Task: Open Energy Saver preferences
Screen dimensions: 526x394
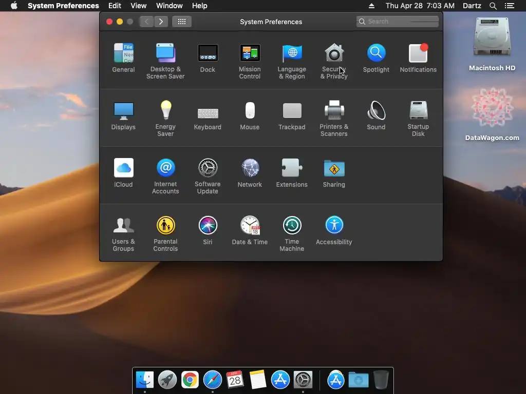Action: 165,119
